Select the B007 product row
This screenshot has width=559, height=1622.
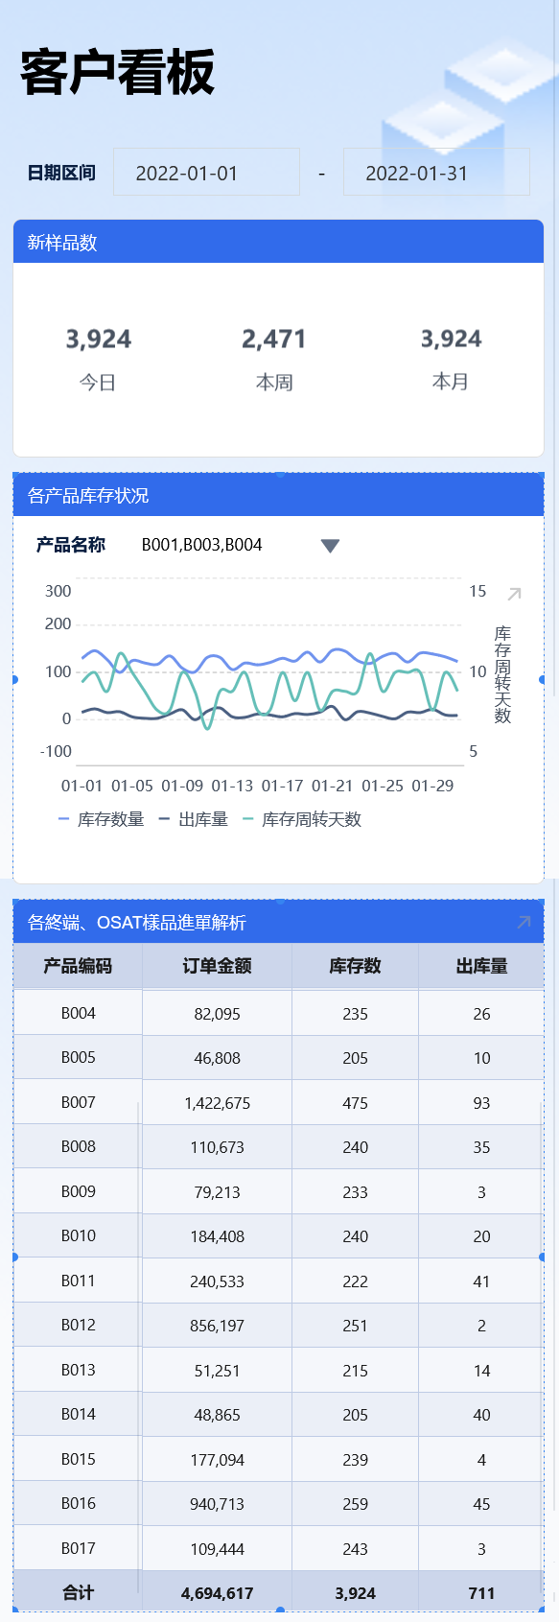279,1102
